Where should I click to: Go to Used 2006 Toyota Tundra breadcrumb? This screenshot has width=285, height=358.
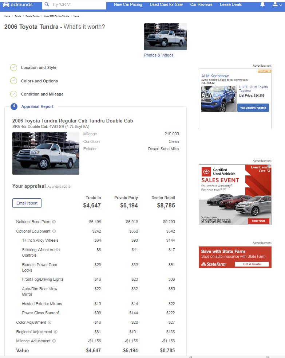click(56, 16)
